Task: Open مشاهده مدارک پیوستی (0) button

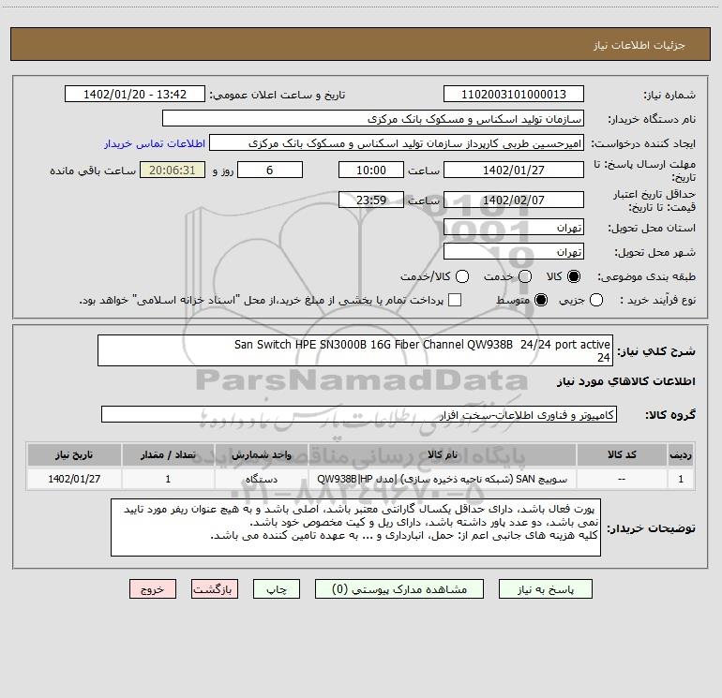Action: coord(399,589)
